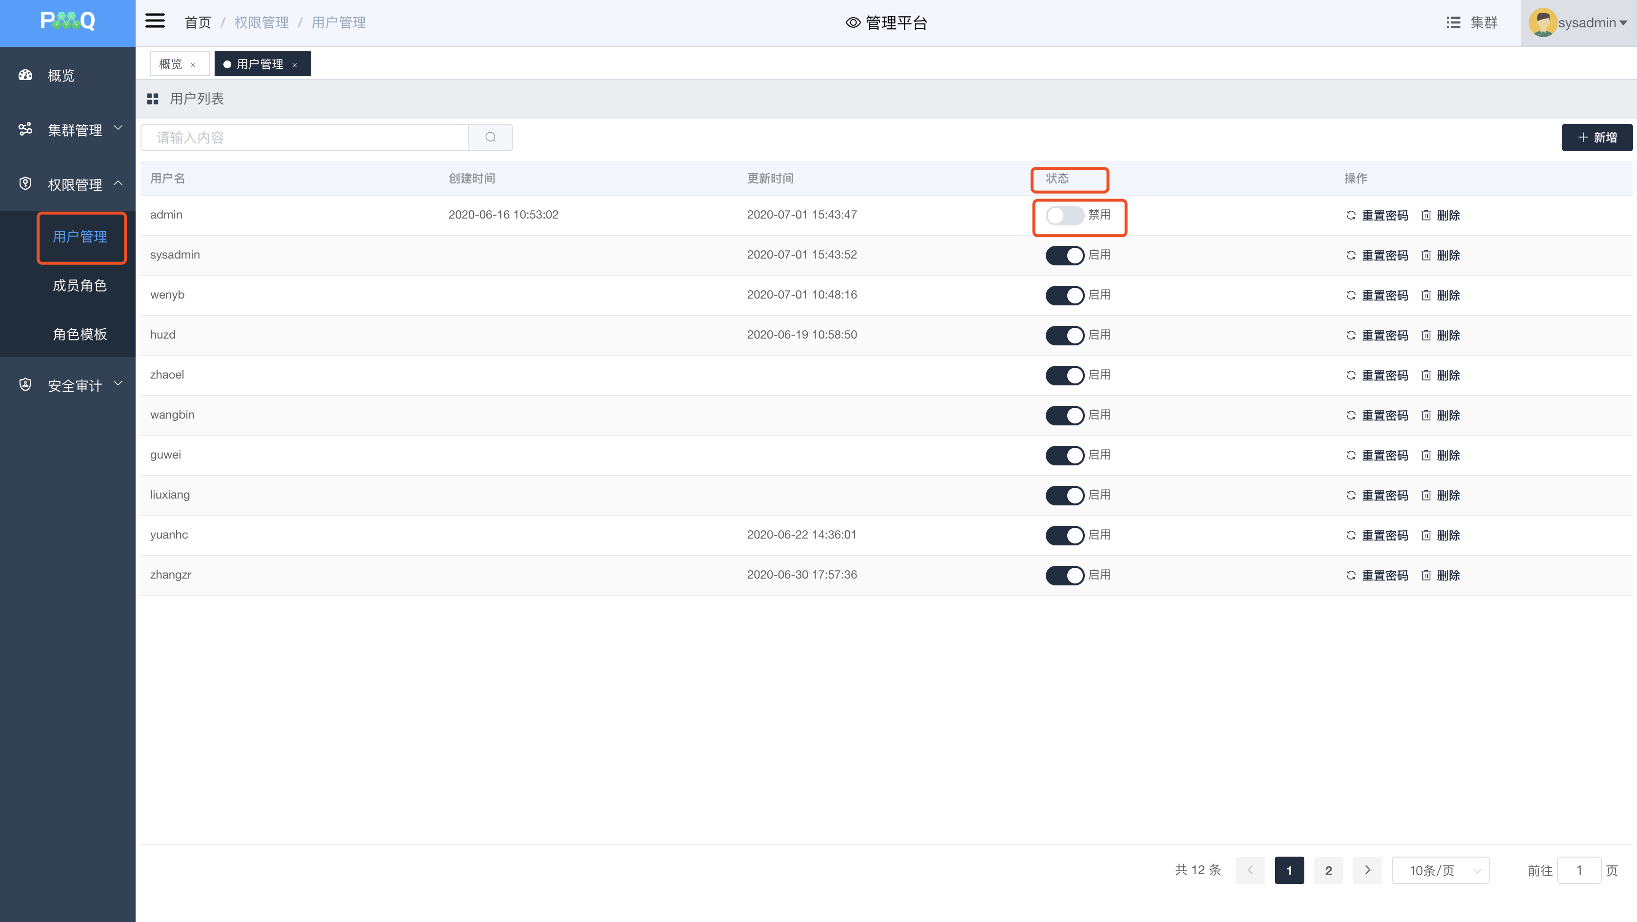Enable the admin user status switch
The image size is (1637, 922).
tap(1064, 216)
